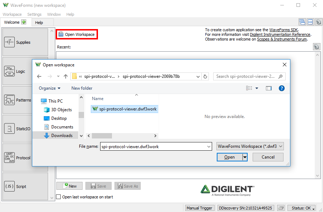Click the Name column header
The height and width of the screenshot is (212, 323).
tap(98, 99)
